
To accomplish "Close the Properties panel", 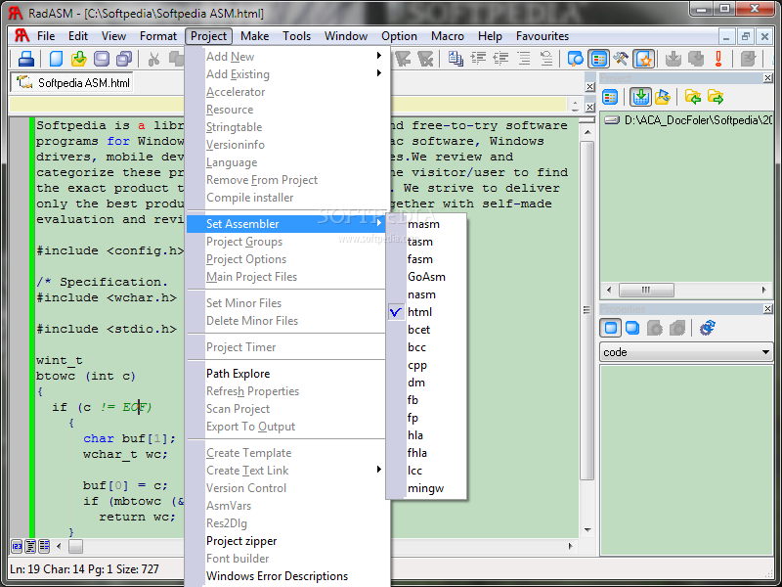I will tap(768, 309).
